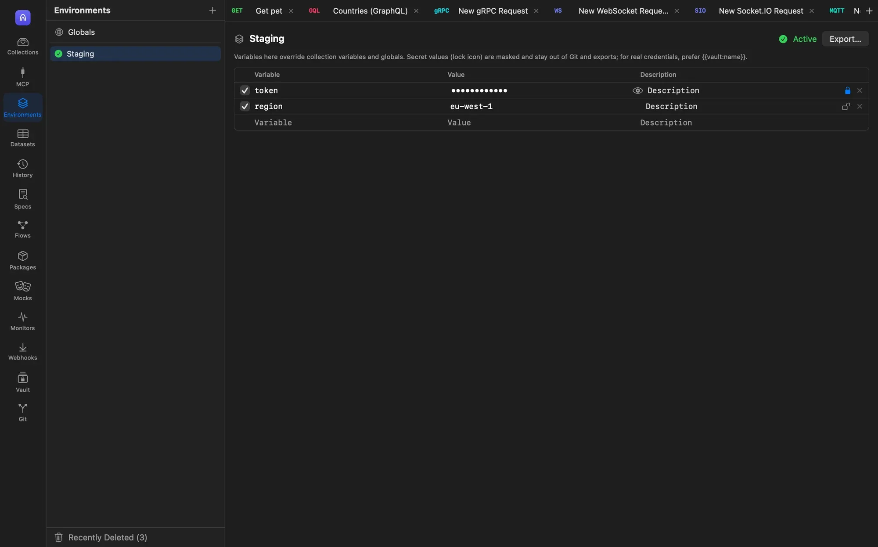Screen dimensions: 878x547
Task: Delete the token variable row
Action: click(x=860, y=90)
